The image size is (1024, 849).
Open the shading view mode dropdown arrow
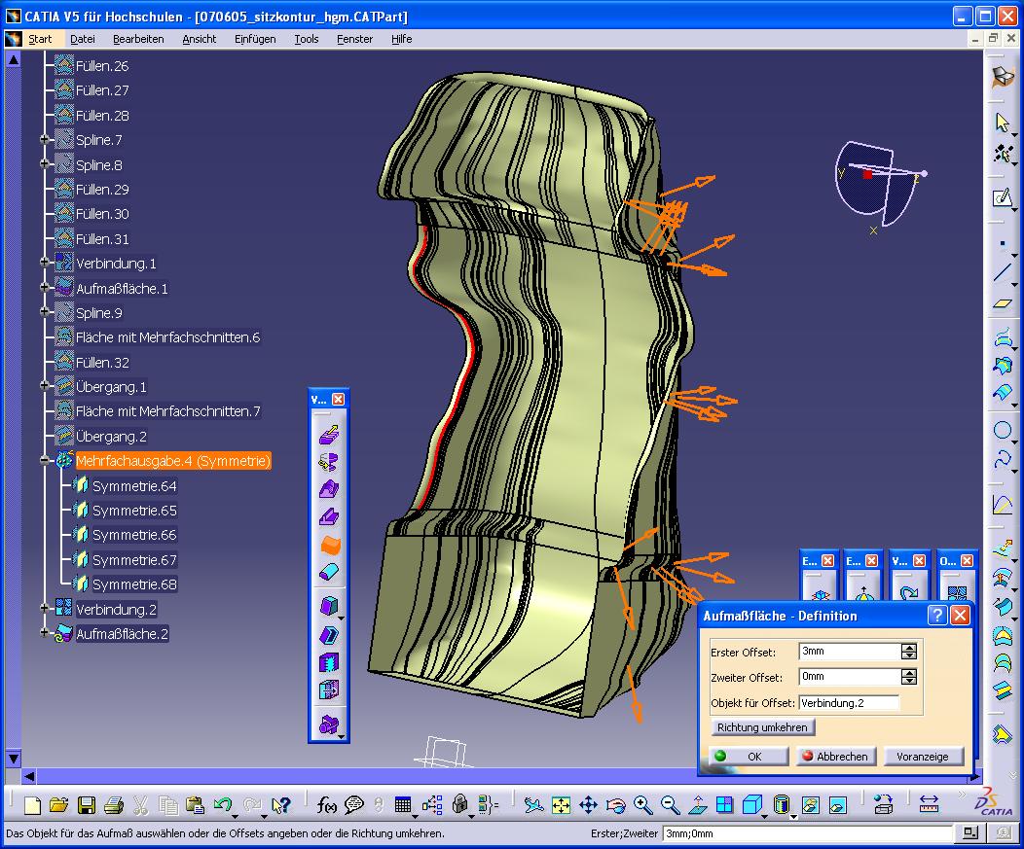[793, 816]
